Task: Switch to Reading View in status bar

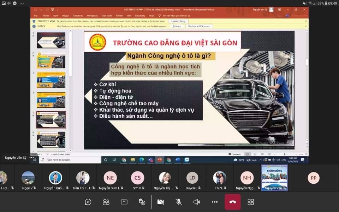Action: click(x=262, y=154)
